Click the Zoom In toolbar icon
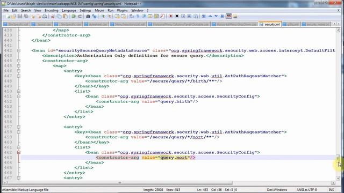Image resolution: width=344 pixels, height=193 pixels. (x=103, y=16)
